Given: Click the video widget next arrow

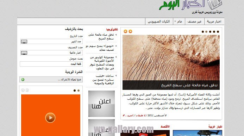Looking at the screenshot, I should (x=27, y=90).
